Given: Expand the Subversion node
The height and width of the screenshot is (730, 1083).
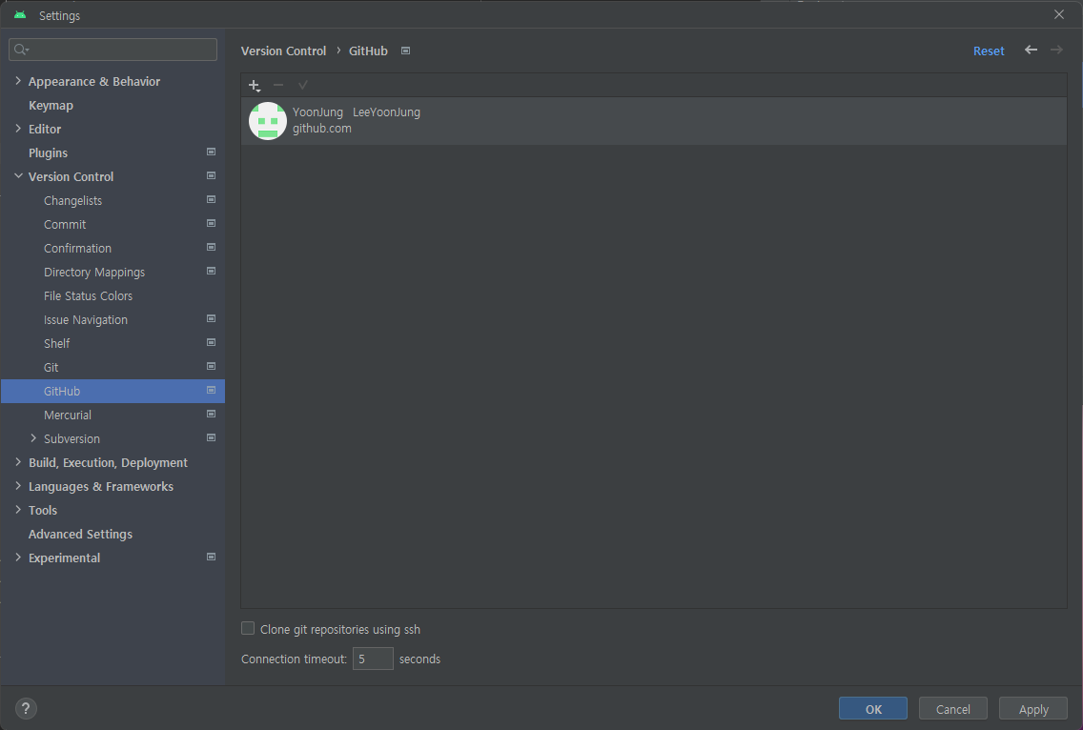Looking at the screenshot, I should (33, 437).
